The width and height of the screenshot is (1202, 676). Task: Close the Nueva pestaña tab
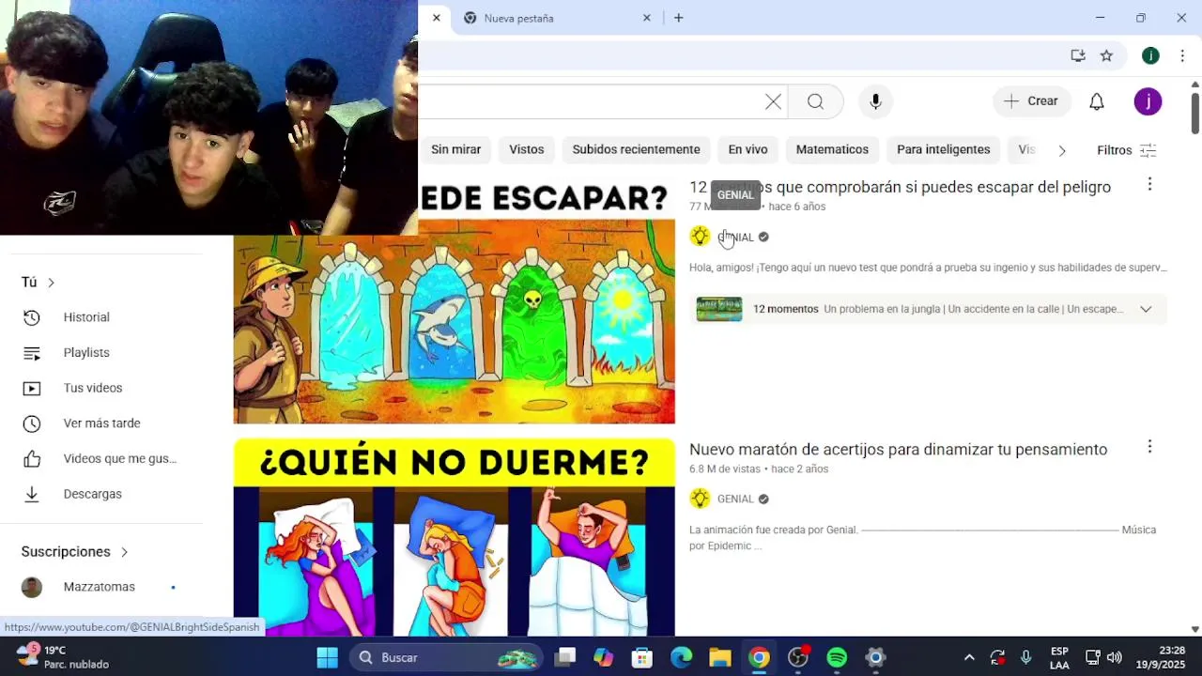(x=646, y=18)
